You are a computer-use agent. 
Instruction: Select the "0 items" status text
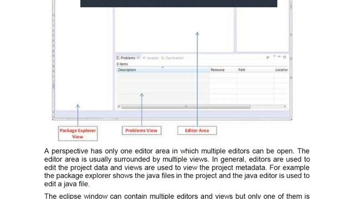122,64
